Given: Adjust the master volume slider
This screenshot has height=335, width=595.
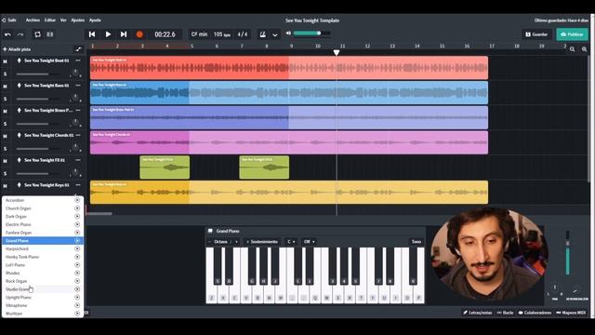Looking at the screenshot, I should [x=311, y=33].
